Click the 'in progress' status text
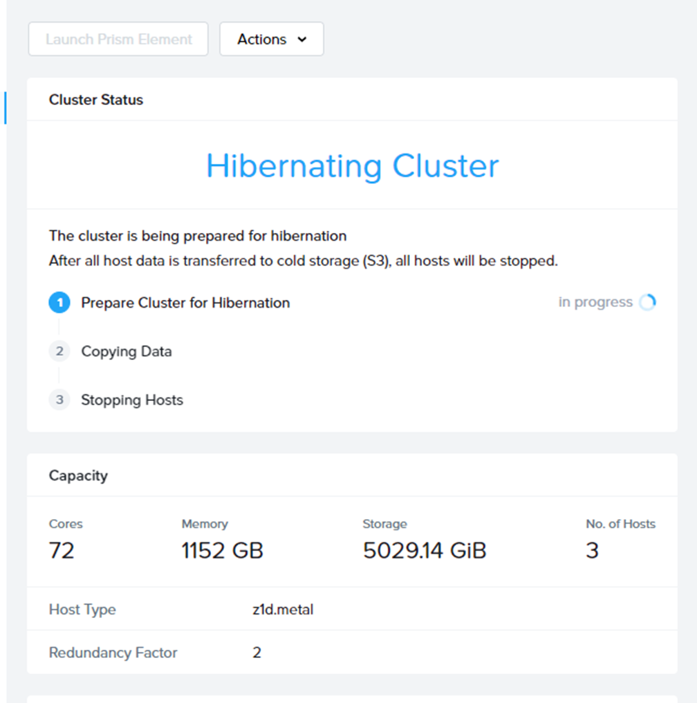This screenshot has width=697, height=703. click(x=595, y=303)
